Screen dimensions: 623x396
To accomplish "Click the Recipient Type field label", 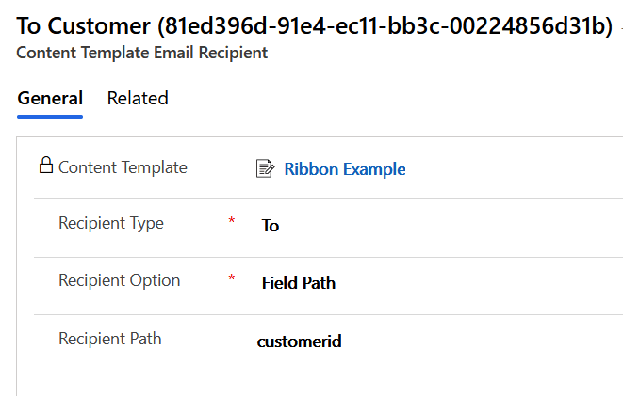I will tap(111, 224).
